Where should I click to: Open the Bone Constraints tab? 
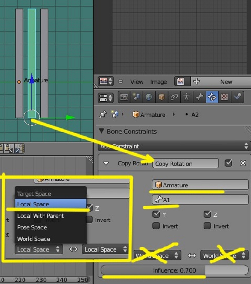tap(212, 97)
